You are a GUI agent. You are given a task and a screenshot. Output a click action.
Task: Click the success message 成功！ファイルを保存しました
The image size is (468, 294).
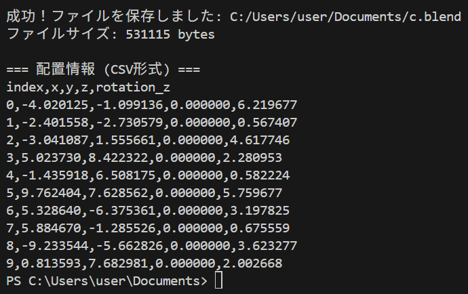pyautogui.click(x=111, y=16)
